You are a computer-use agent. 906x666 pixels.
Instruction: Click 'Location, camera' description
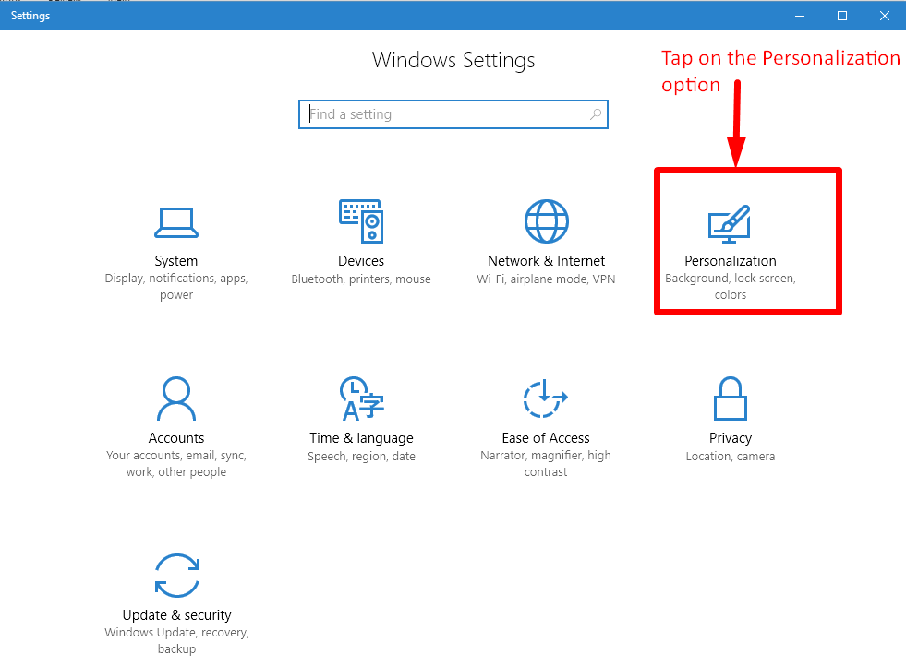731,457
